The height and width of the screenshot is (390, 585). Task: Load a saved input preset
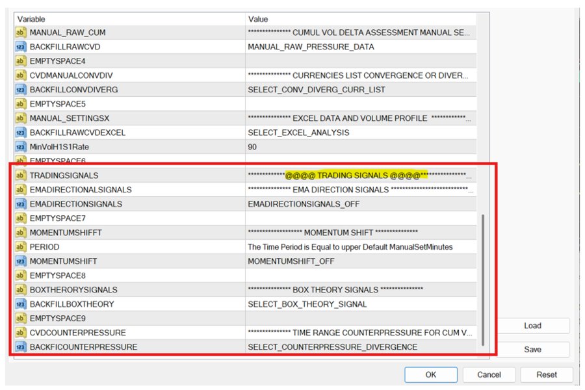click(532, 326)
